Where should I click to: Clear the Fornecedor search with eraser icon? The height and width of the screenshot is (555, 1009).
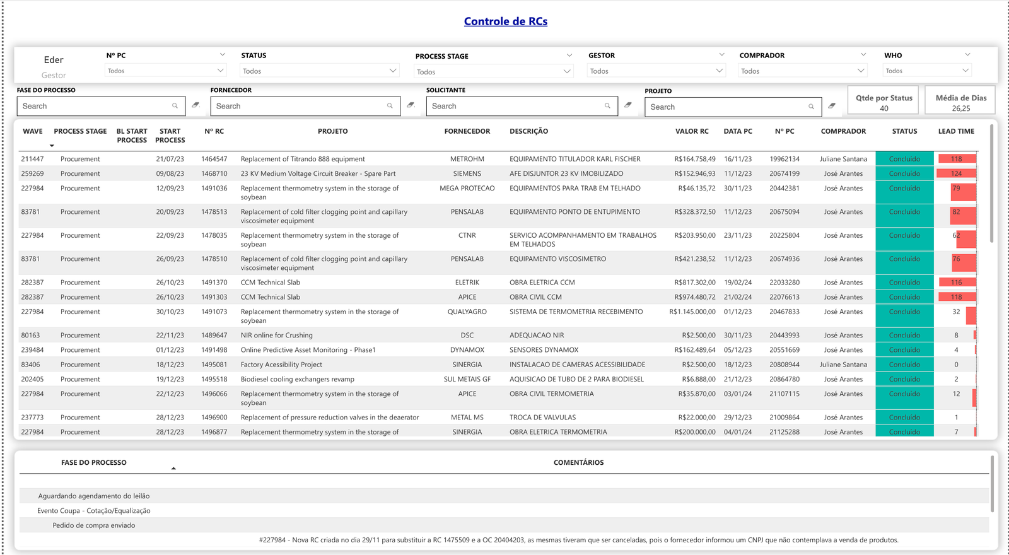[411, 105]
